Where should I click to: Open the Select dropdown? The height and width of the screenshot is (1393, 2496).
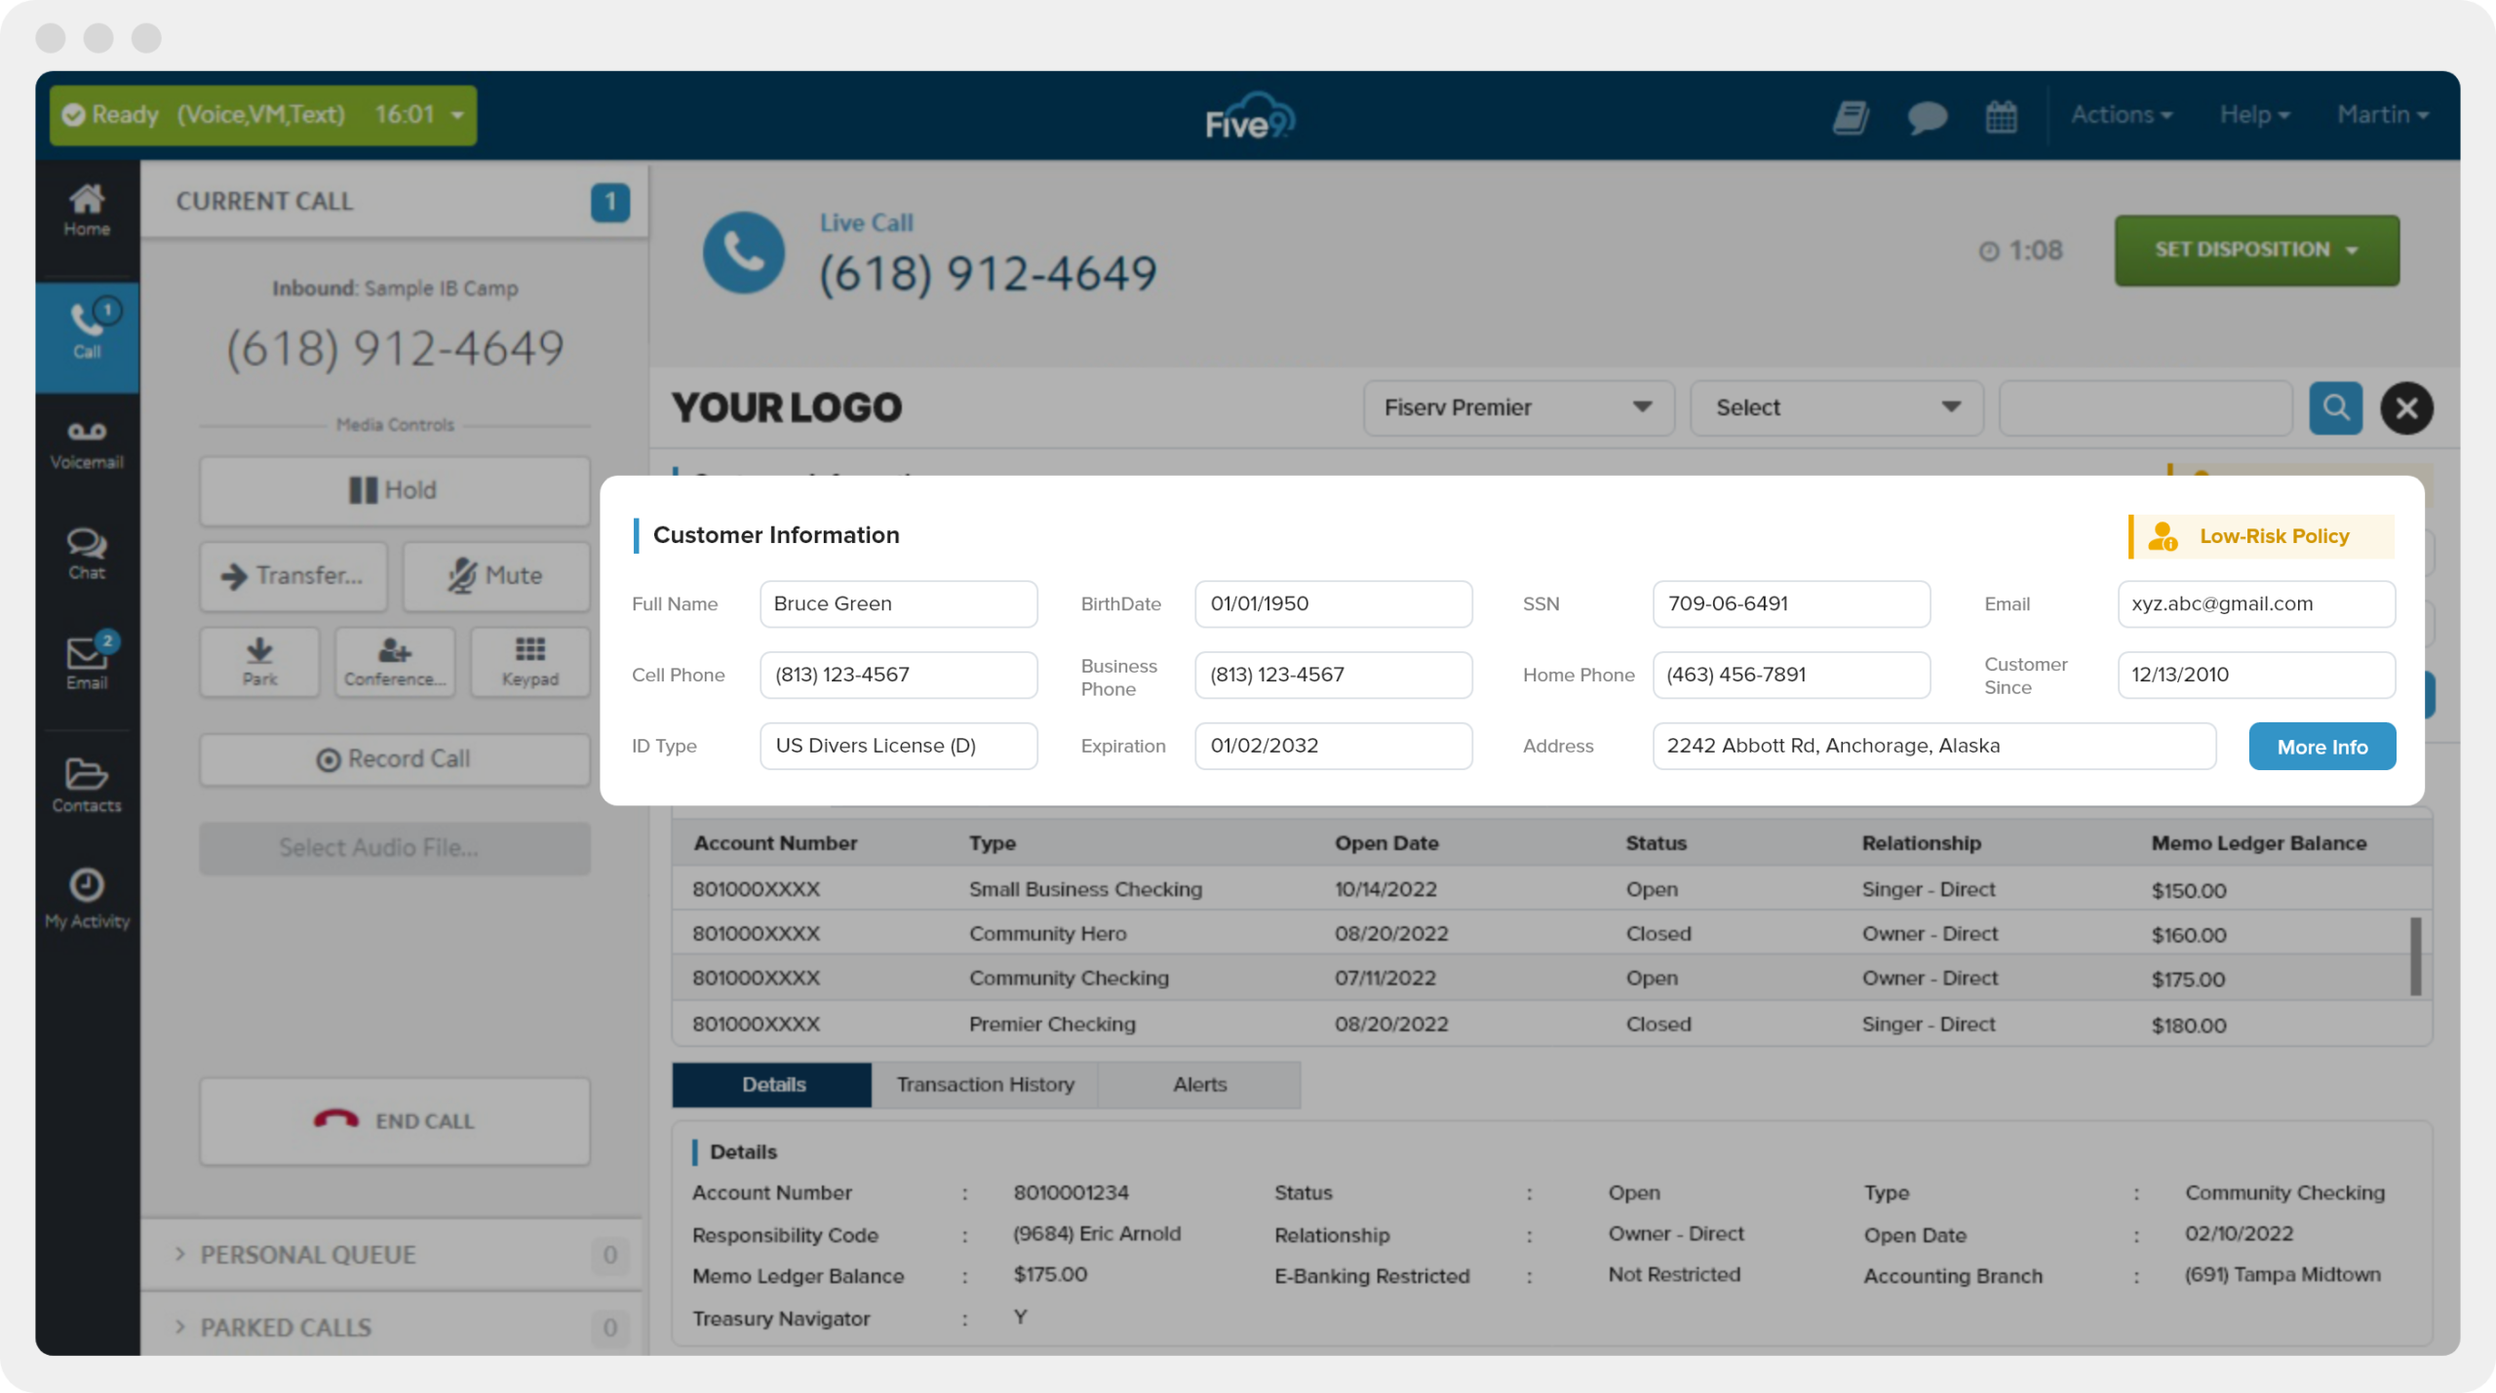(1837, 407)
